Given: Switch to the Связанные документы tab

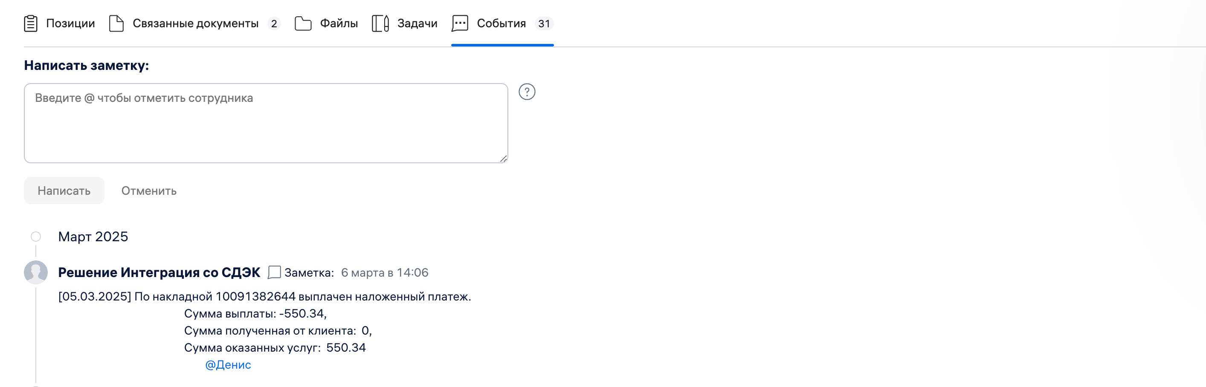Looking at the screenshot, I should click(195, 23).
